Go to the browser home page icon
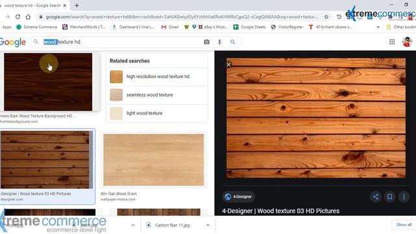Screen dimensions: 416x234 pyautogui.click(x=28, y=17)
